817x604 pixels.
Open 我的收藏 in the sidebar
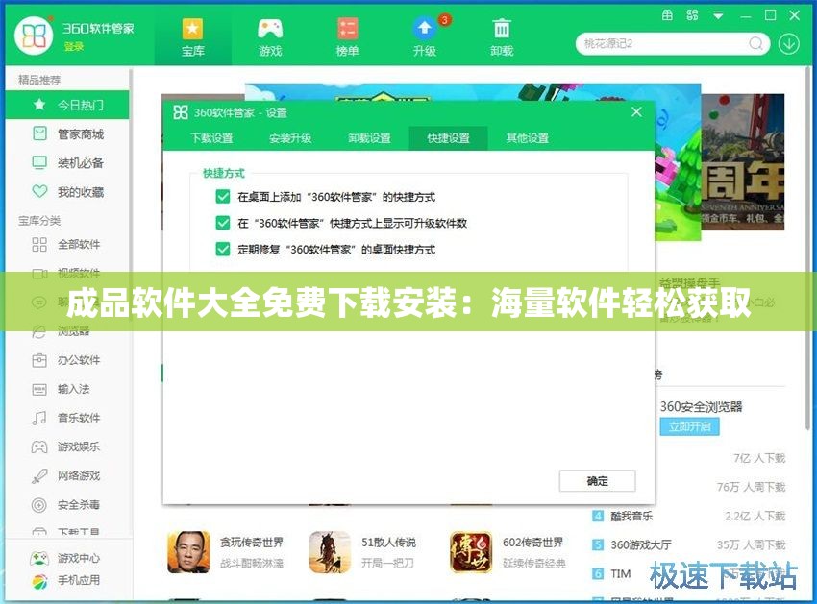pos(67,192)
